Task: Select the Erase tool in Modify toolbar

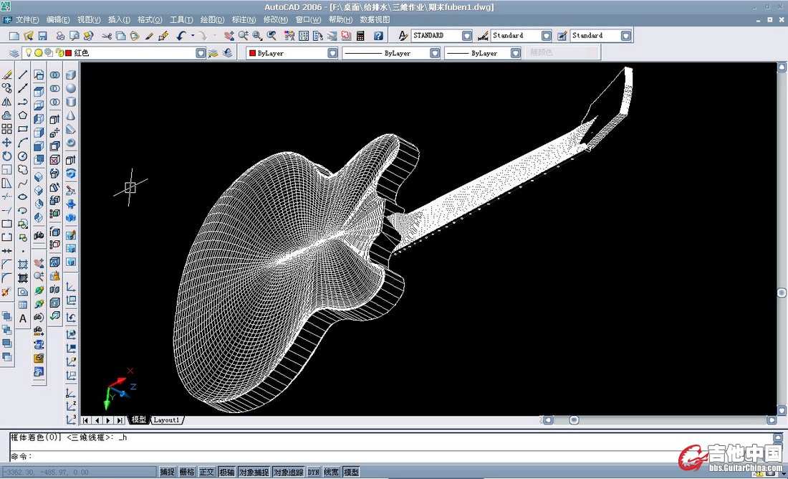Action: (x=6, y=75)
